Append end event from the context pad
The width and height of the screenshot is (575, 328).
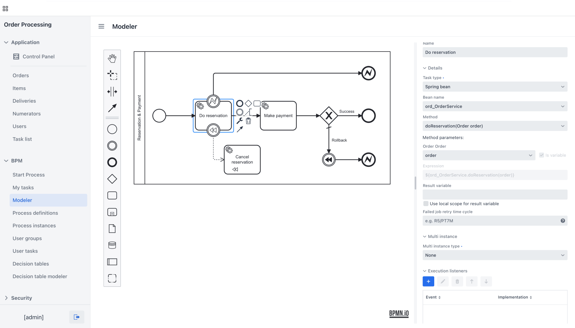(240, 103)
